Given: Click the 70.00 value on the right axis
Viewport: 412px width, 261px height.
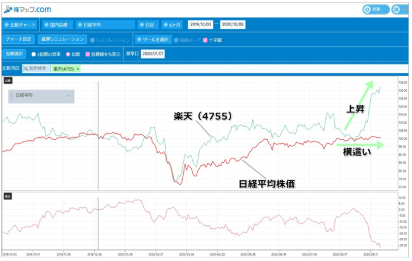Looking at the screenshot, I should (x=403, y=187).
